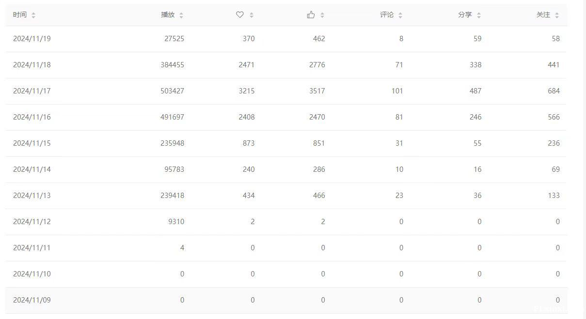Select the 2024/11/13 row date
The image size is (586, 319).
(x=32, y=196)
